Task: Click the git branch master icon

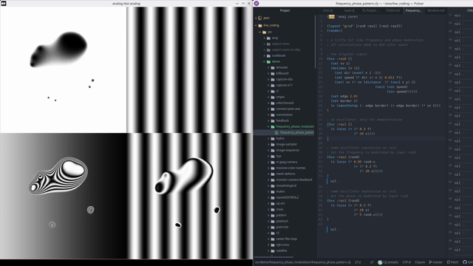Action: [x=430, y=262]
